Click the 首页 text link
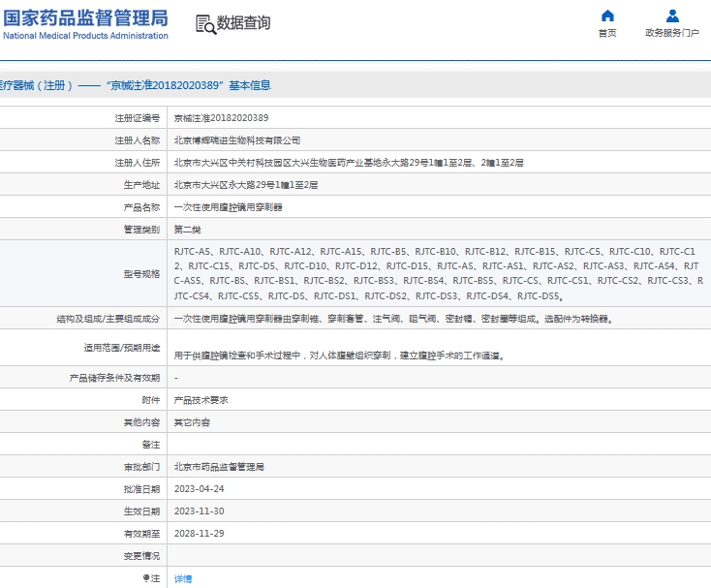Screen dimensions: 711x588 (607, 33)
